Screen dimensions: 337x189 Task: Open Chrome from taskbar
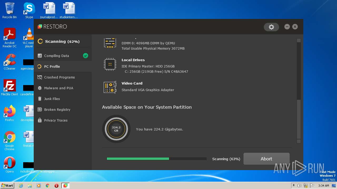tap(48, 186)
